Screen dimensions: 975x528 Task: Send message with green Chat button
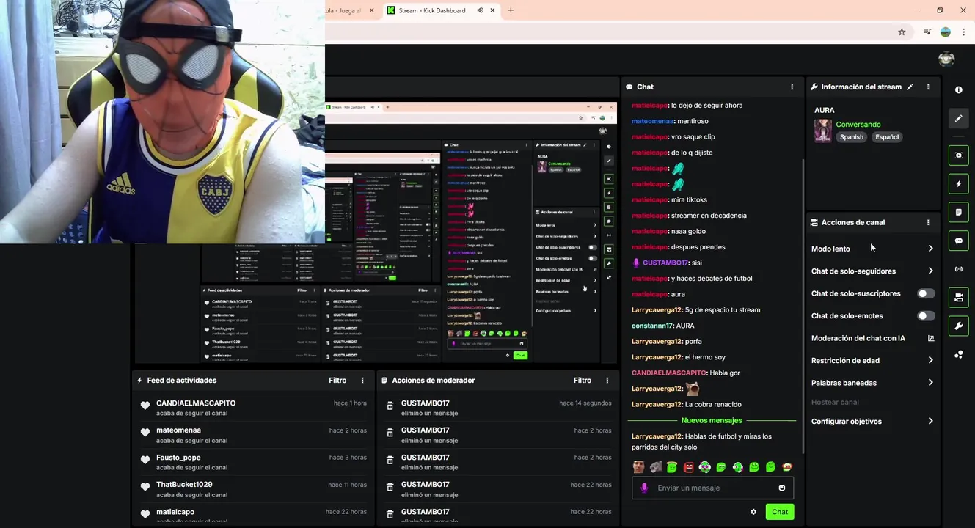pyautogui.click(x=780, y=512)
